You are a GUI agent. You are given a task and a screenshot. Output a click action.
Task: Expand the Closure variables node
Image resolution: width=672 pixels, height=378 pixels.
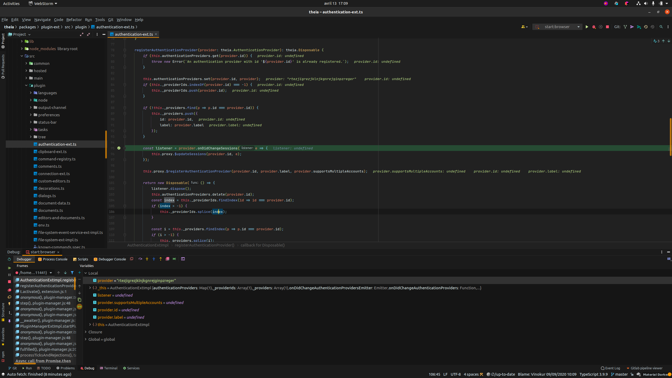point(86,332)
